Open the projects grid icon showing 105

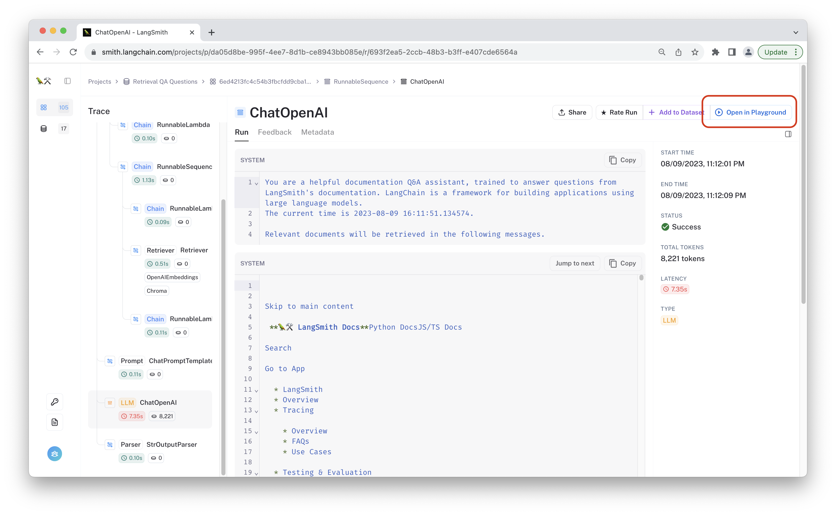[x=43, y=108]
